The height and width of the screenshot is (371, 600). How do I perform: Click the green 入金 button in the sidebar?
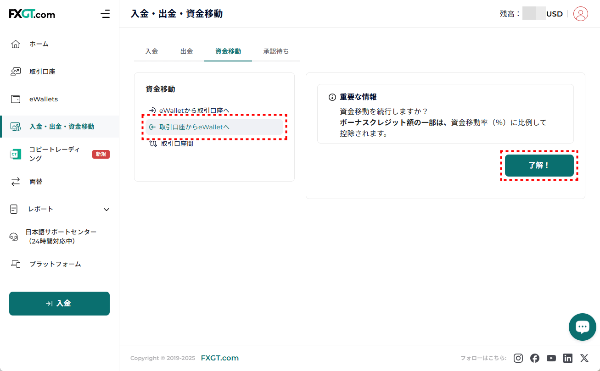[x=59, y=304]
